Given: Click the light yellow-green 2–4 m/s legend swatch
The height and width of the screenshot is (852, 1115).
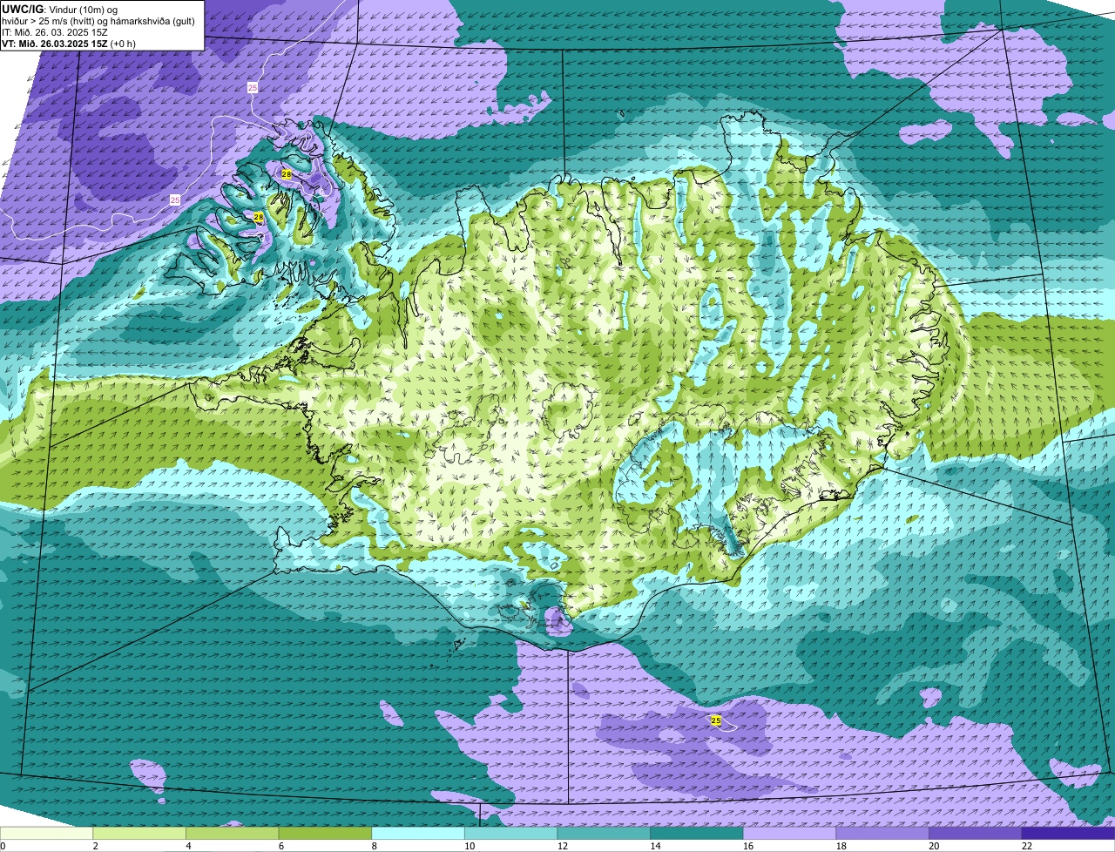Looking at the screenshot, I should click(139, 833).
